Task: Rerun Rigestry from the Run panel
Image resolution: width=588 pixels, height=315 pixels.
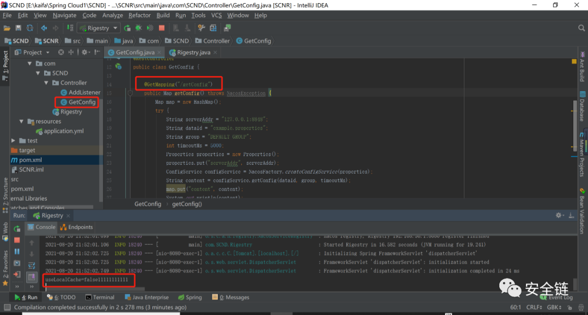Action: 17,228
